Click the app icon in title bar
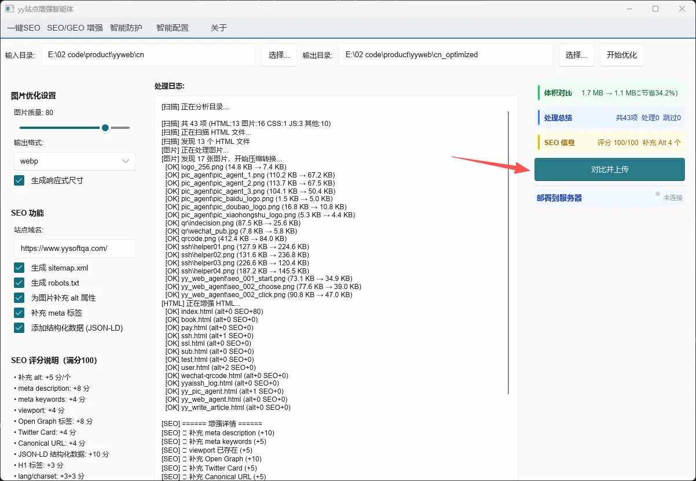 click(x=9, y=9)
